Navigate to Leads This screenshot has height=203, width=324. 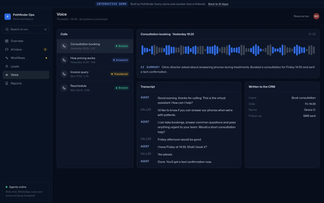[x=26, y=66]
